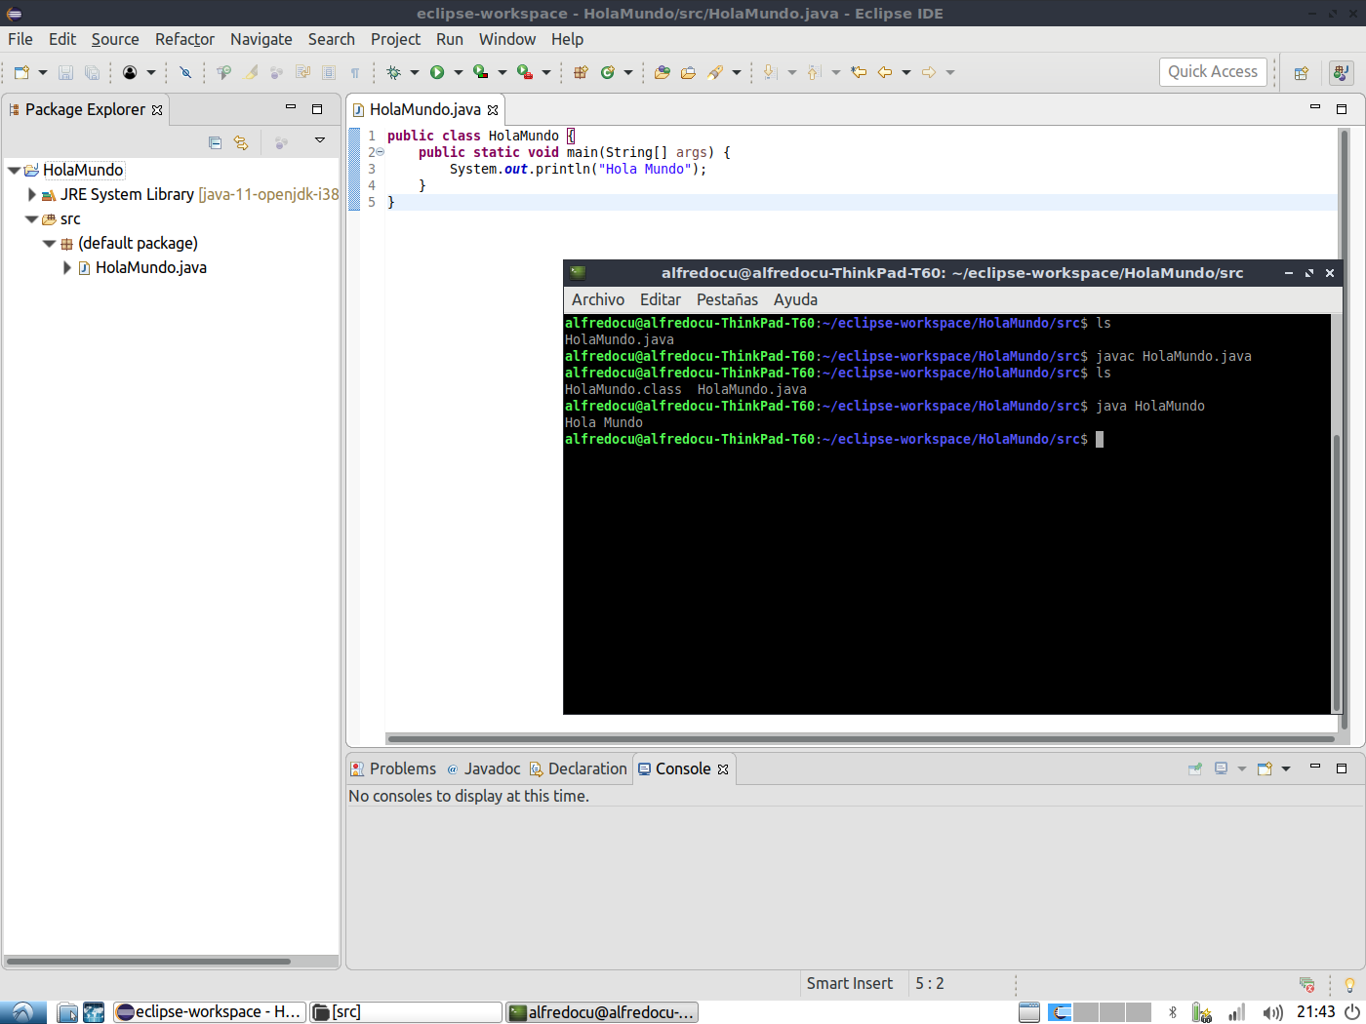Select HolaMundo.java in Package Explorer
This screenshot has height=1024, width=1366.
coord(151,267)
